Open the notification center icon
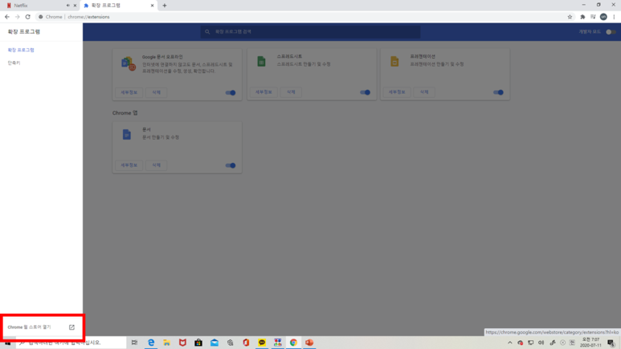The height and width of the screenshot is (349, 621). click(x=611, y=343)
